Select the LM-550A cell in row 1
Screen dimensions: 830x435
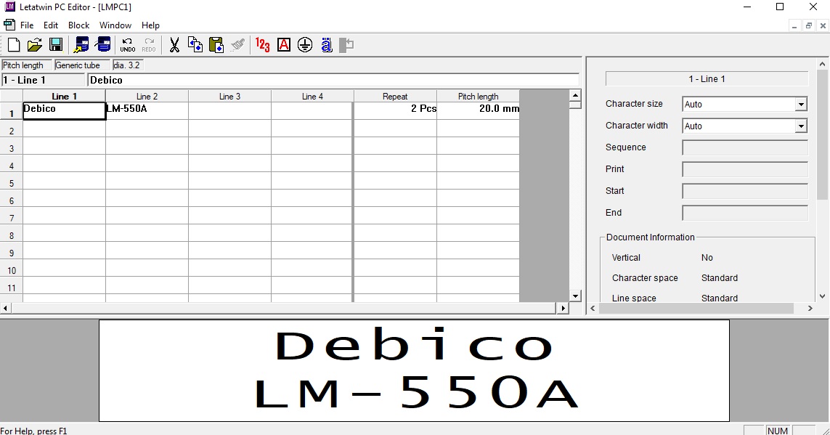point(147,110)
